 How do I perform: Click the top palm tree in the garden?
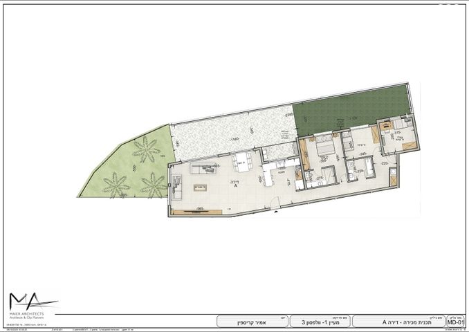click(x=147, y=148)
